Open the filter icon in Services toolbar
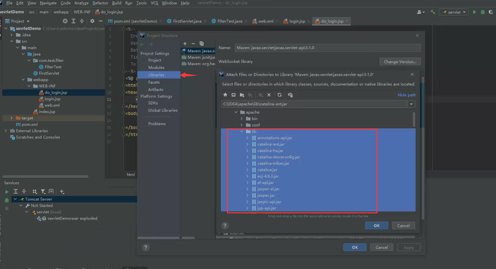 tap(43, 192)
